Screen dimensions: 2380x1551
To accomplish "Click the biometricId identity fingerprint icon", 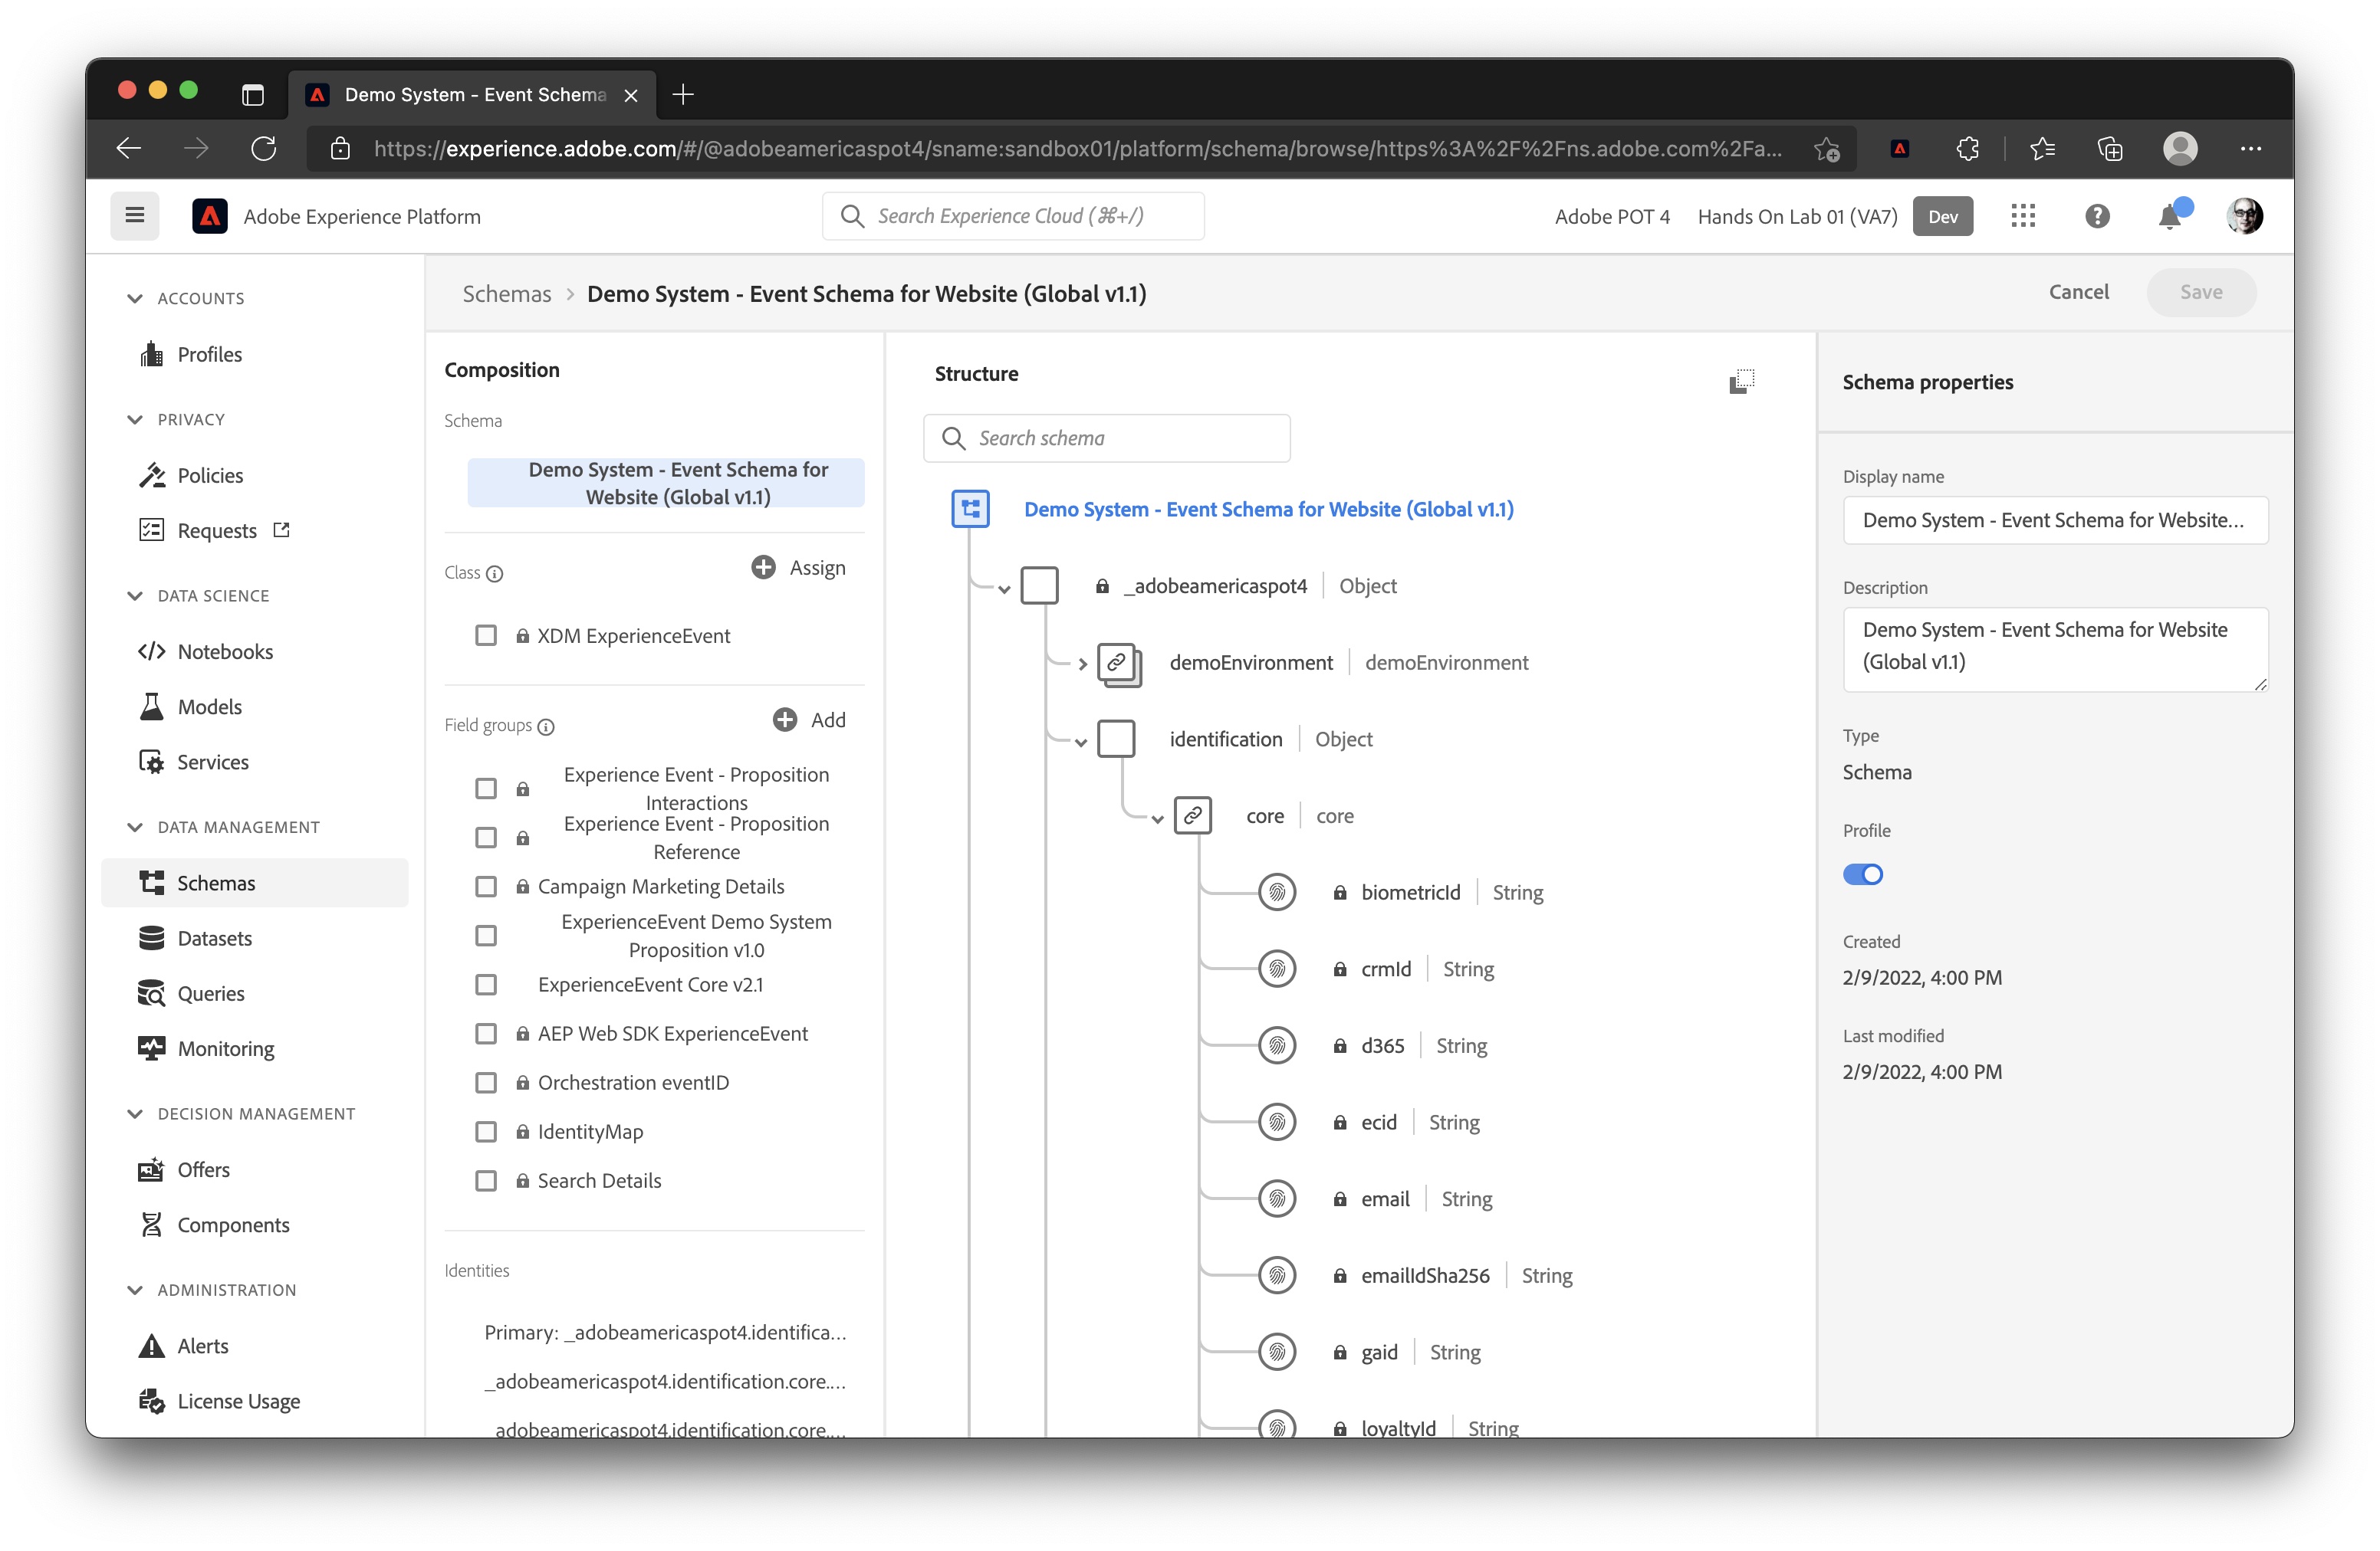I will click(x=1277, y=893).
